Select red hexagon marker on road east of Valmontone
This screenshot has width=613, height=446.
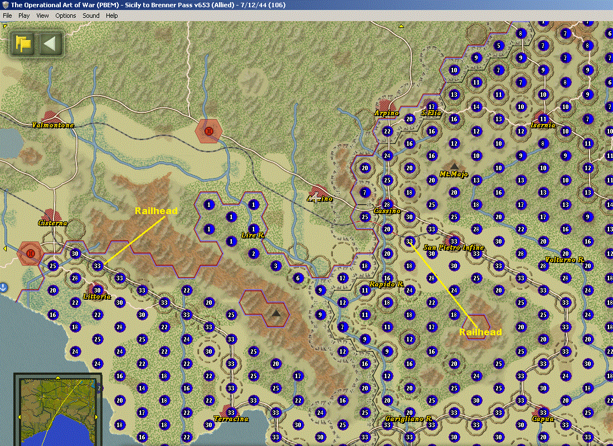pos(209,131)
